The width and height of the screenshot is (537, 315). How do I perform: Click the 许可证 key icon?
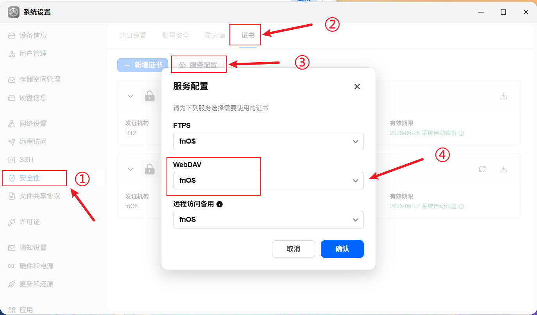[x=12, y=222]
